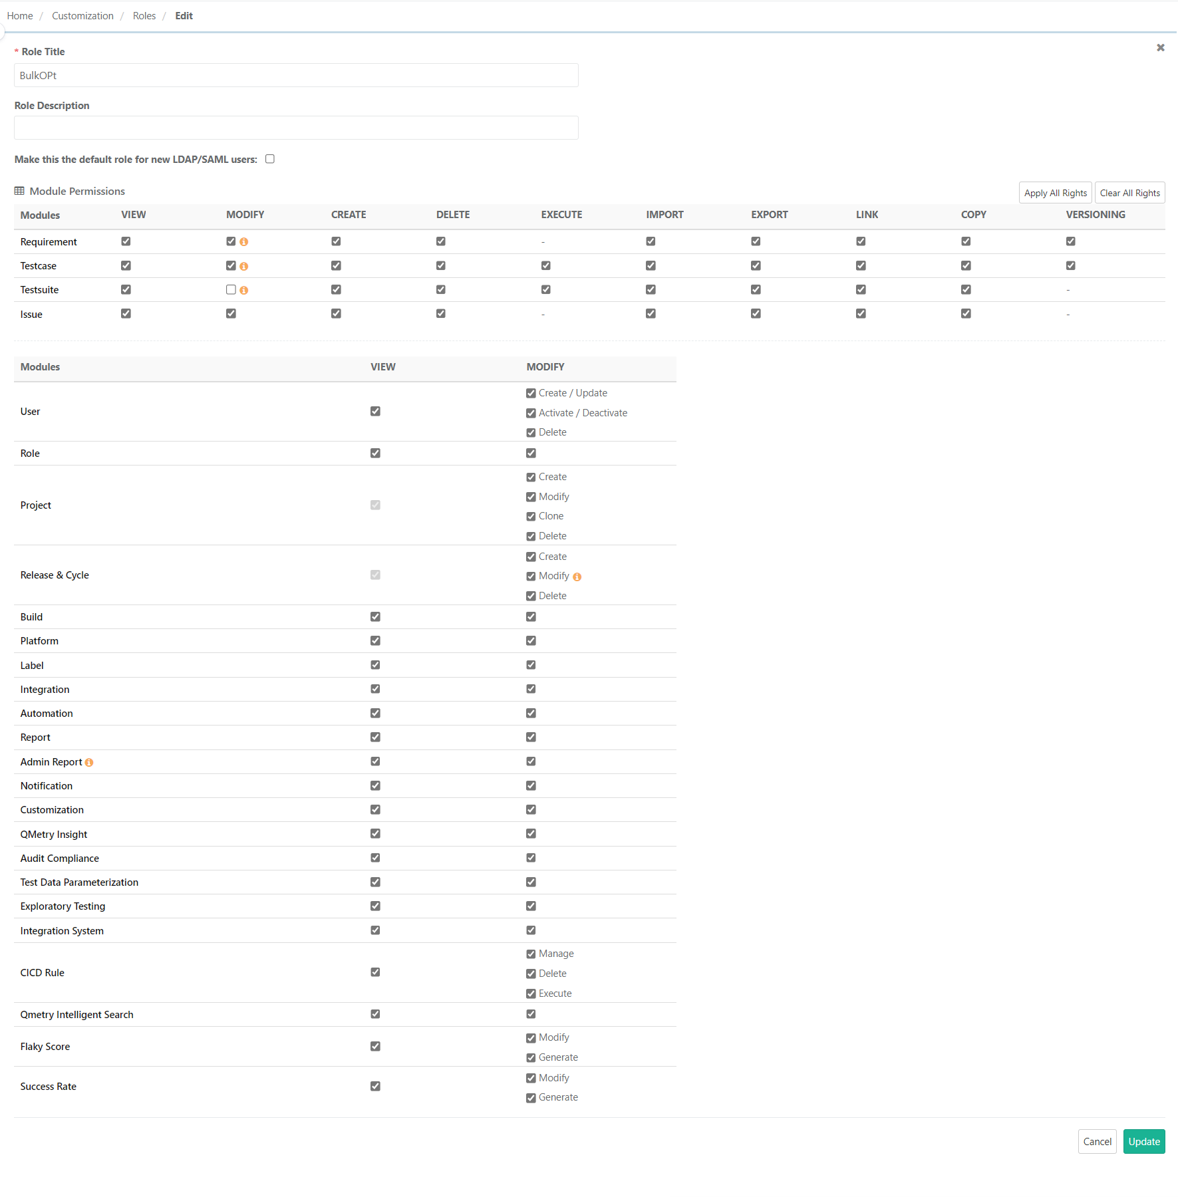This screenshot has width=1178, height=1197.
Task: Click the info icon next to Testcase Modify checkbox
Action: (x=244, y=265)
